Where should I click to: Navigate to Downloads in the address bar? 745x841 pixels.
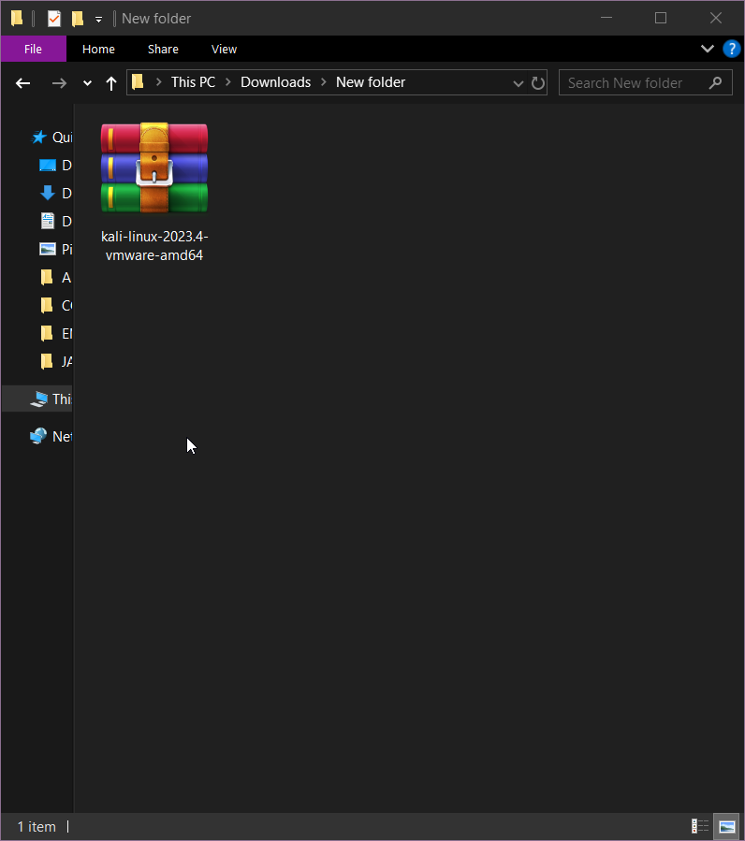(x=275, y=82)
